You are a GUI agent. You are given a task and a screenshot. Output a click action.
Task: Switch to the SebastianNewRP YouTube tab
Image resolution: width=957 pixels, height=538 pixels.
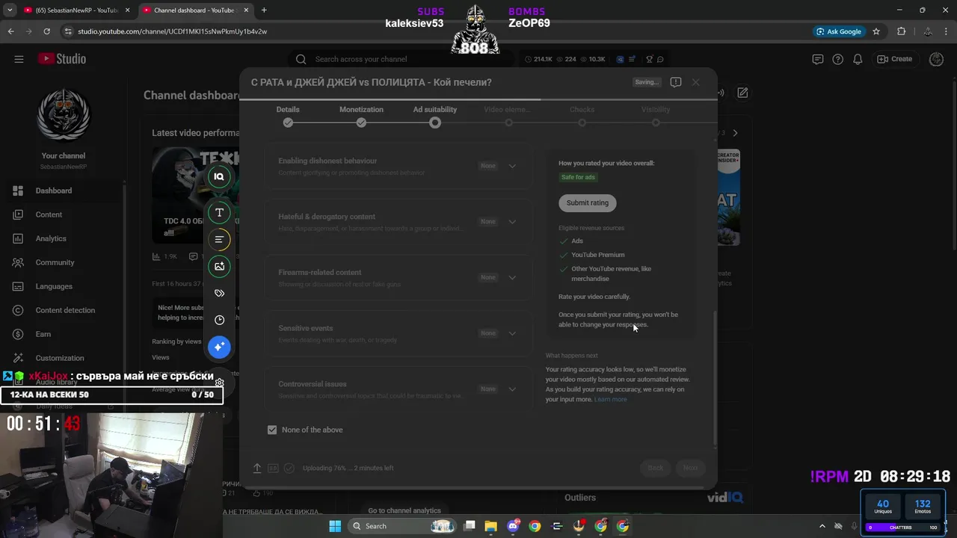(75, 10)
